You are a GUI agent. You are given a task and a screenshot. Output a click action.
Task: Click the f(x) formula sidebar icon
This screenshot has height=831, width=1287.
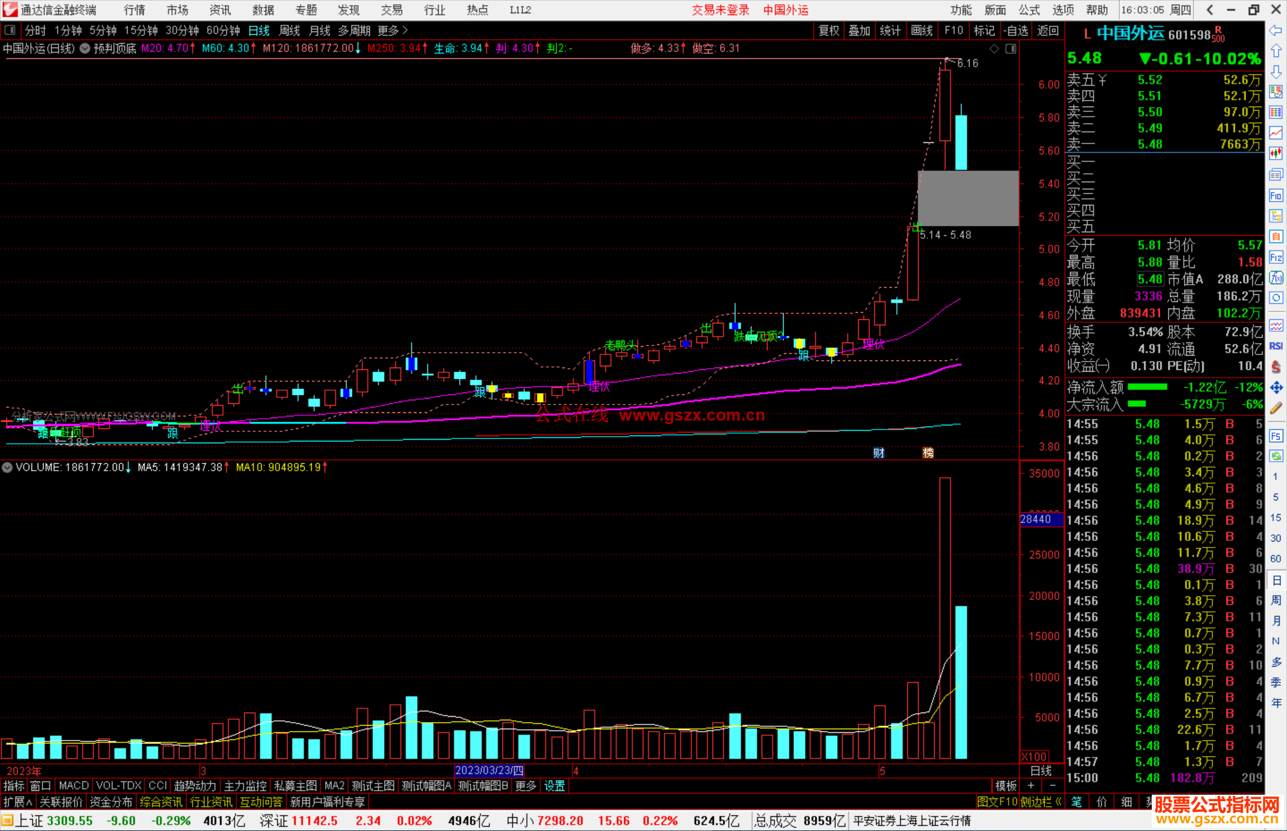pos(1276,278)
